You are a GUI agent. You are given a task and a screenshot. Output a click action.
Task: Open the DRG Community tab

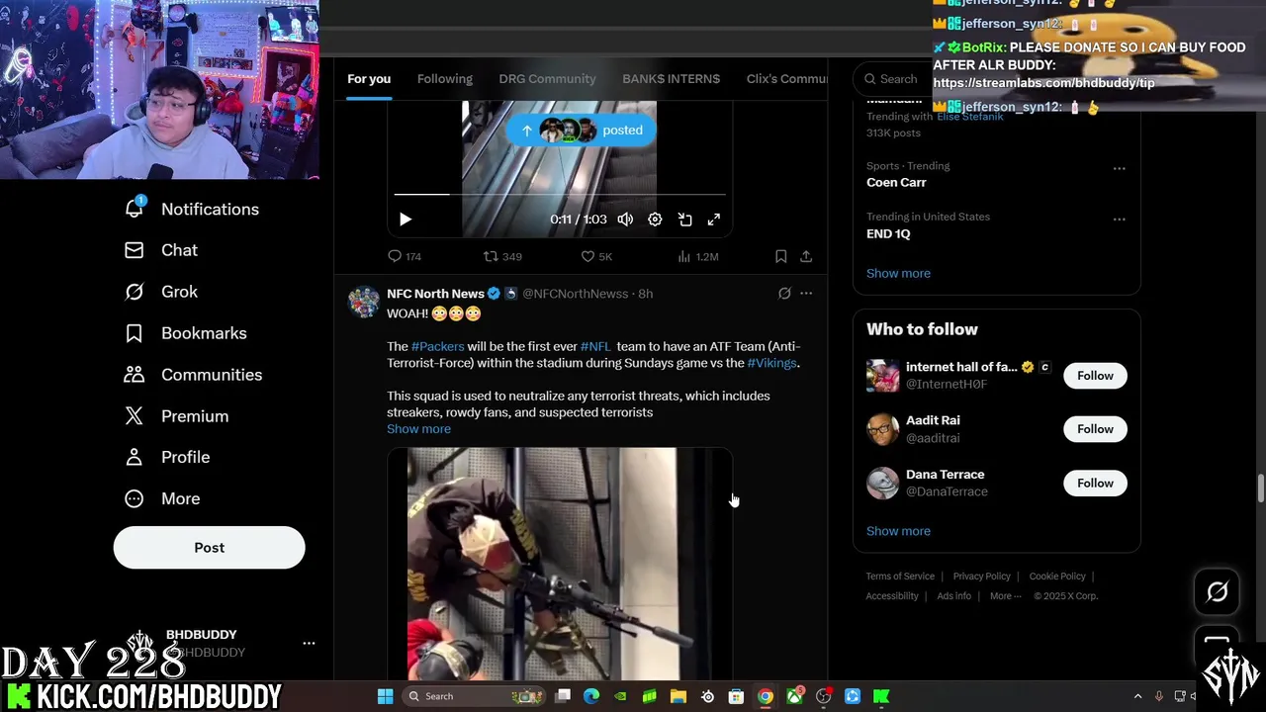pyautogui.click(x=547, y=79)
